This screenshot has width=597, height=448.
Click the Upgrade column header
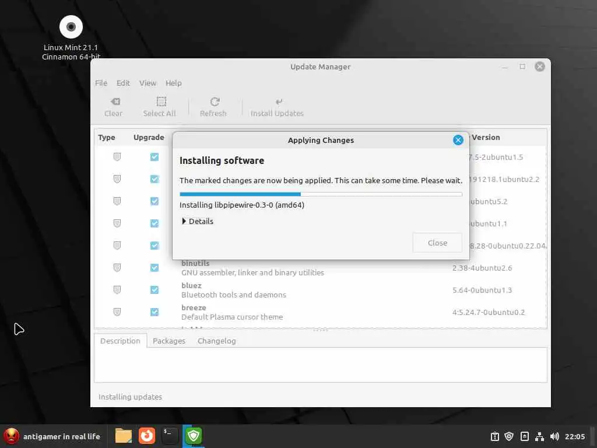[x=149, y=138]
